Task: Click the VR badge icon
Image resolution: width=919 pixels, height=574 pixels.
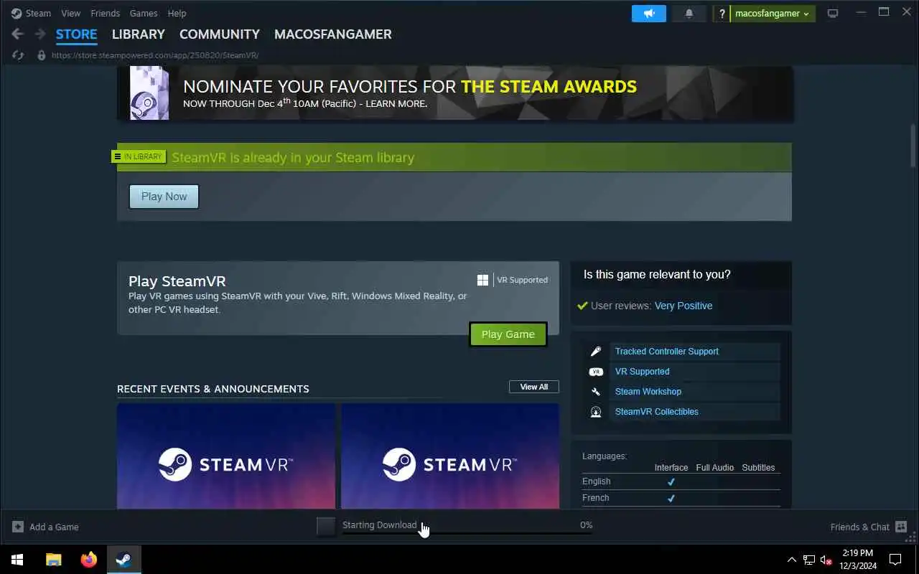Action: point(595,372)
